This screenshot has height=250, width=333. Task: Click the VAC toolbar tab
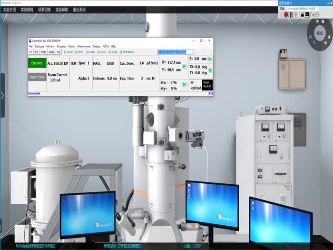[x=59, y=52]
